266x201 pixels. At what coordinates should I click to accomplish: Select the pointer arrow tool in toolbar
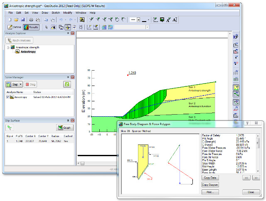[x=46, y=27]
